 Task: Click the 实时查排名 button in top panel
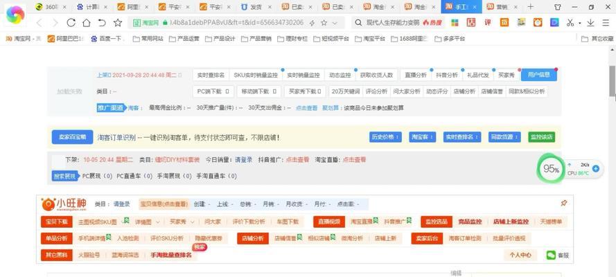tap(211, 75)
